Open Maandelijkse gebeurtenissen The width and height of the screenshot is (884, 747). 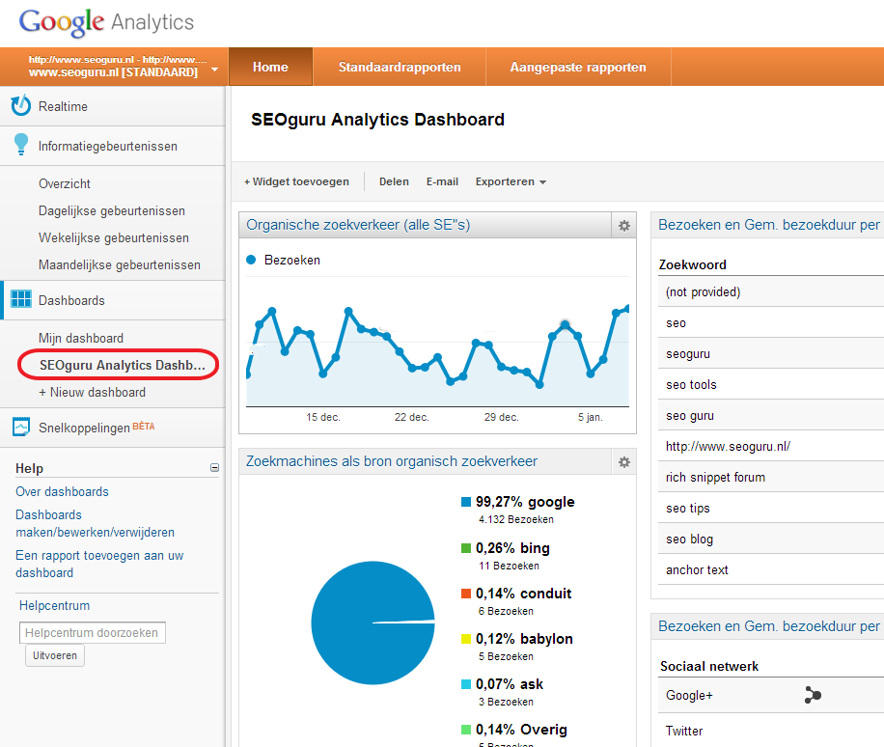point(119,265)
